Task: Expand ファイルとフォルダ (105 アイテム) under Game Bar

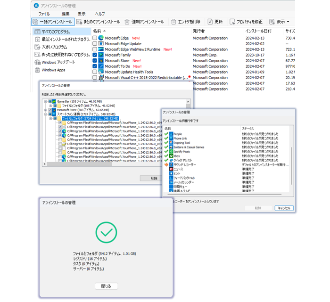Action: click(50, 106)
